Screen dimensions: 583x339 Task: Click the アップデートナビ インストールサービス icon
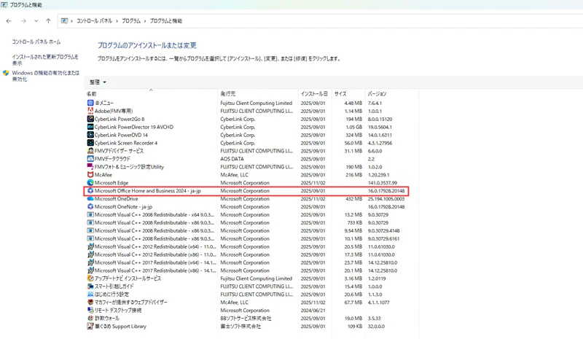90,278
